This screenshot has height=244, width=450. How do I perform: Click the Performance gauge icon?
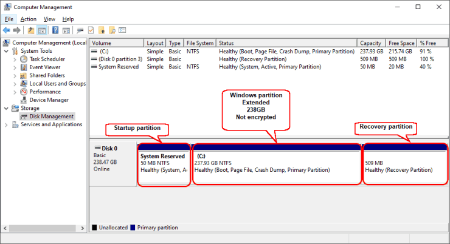coord(24,92)
